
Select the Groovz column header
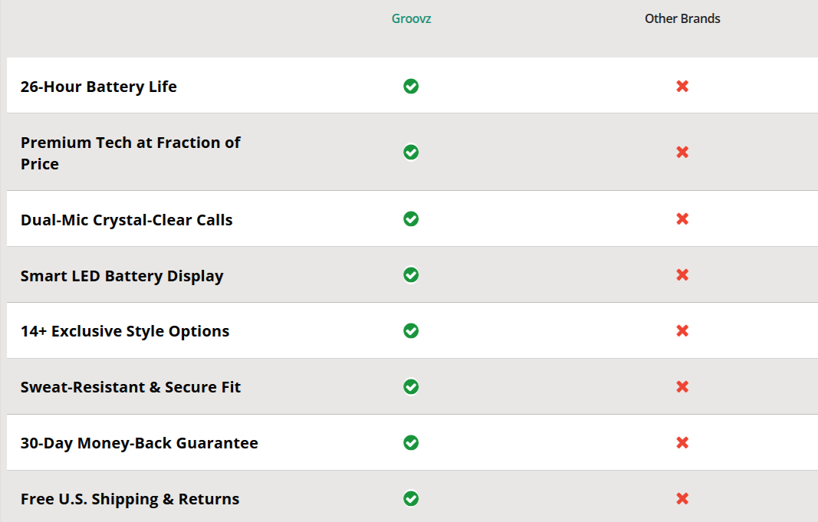click(411, 18)
